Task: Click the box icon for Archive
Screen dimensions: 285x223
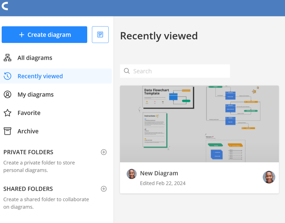Action: [7, 131]
